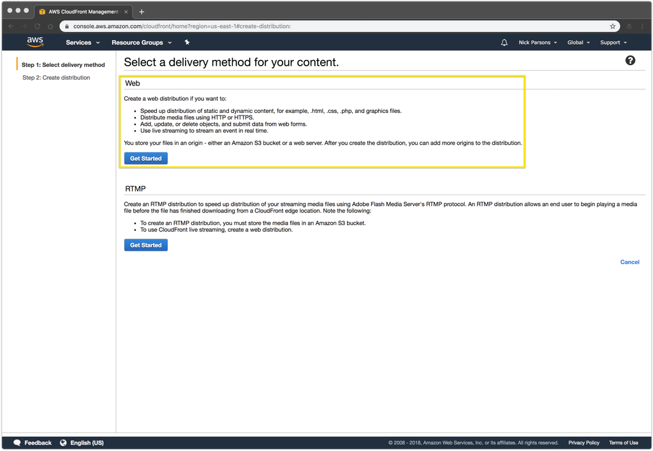Go to the browser home icon

click(50, 26)
